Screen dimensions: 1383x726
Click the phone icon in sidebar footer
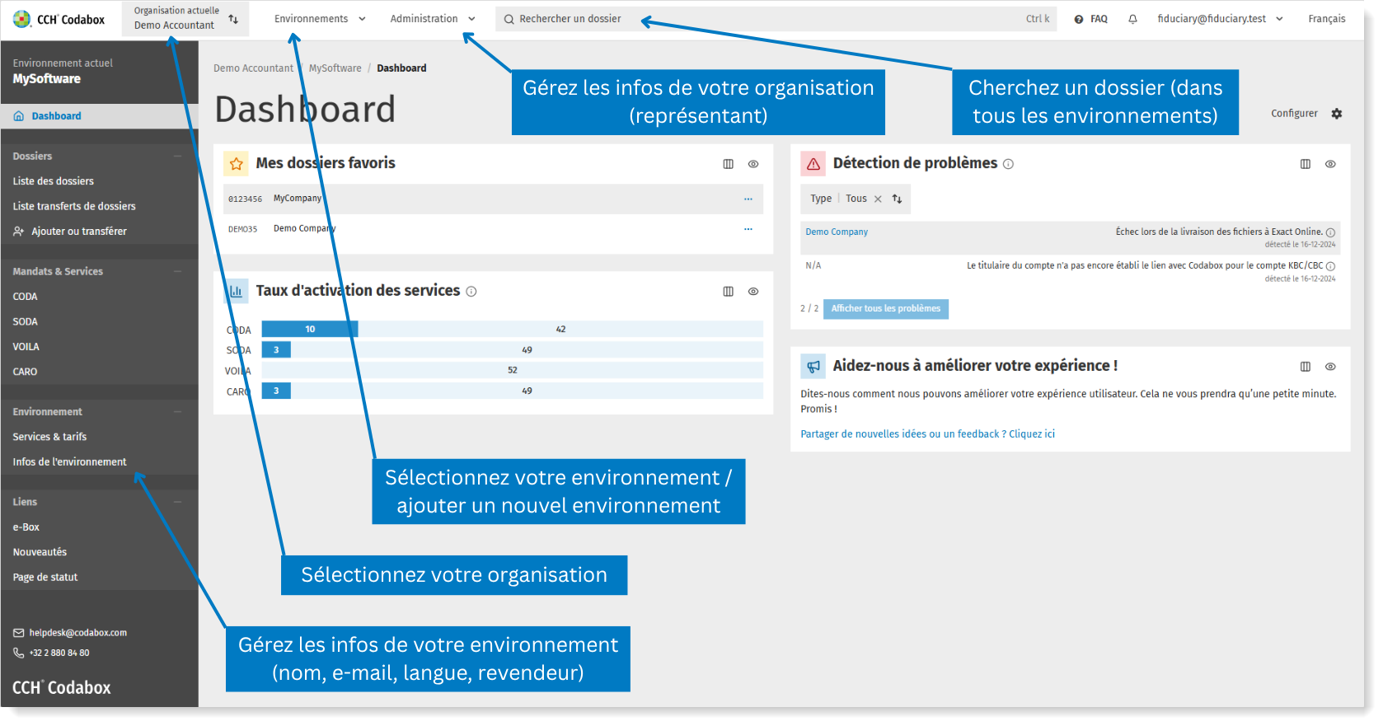pos(19,653)
